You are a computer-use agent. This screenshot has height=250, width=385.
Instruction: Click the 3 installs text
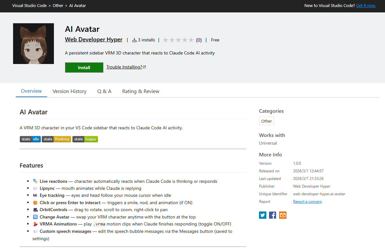(146, 40)
